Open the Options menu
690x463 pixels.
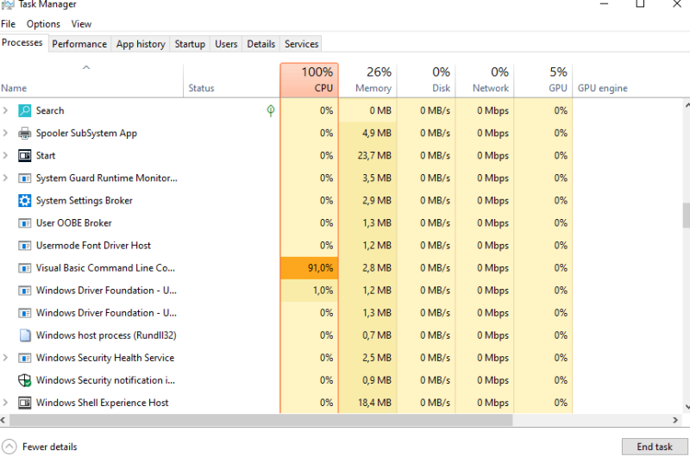(43, 24)
